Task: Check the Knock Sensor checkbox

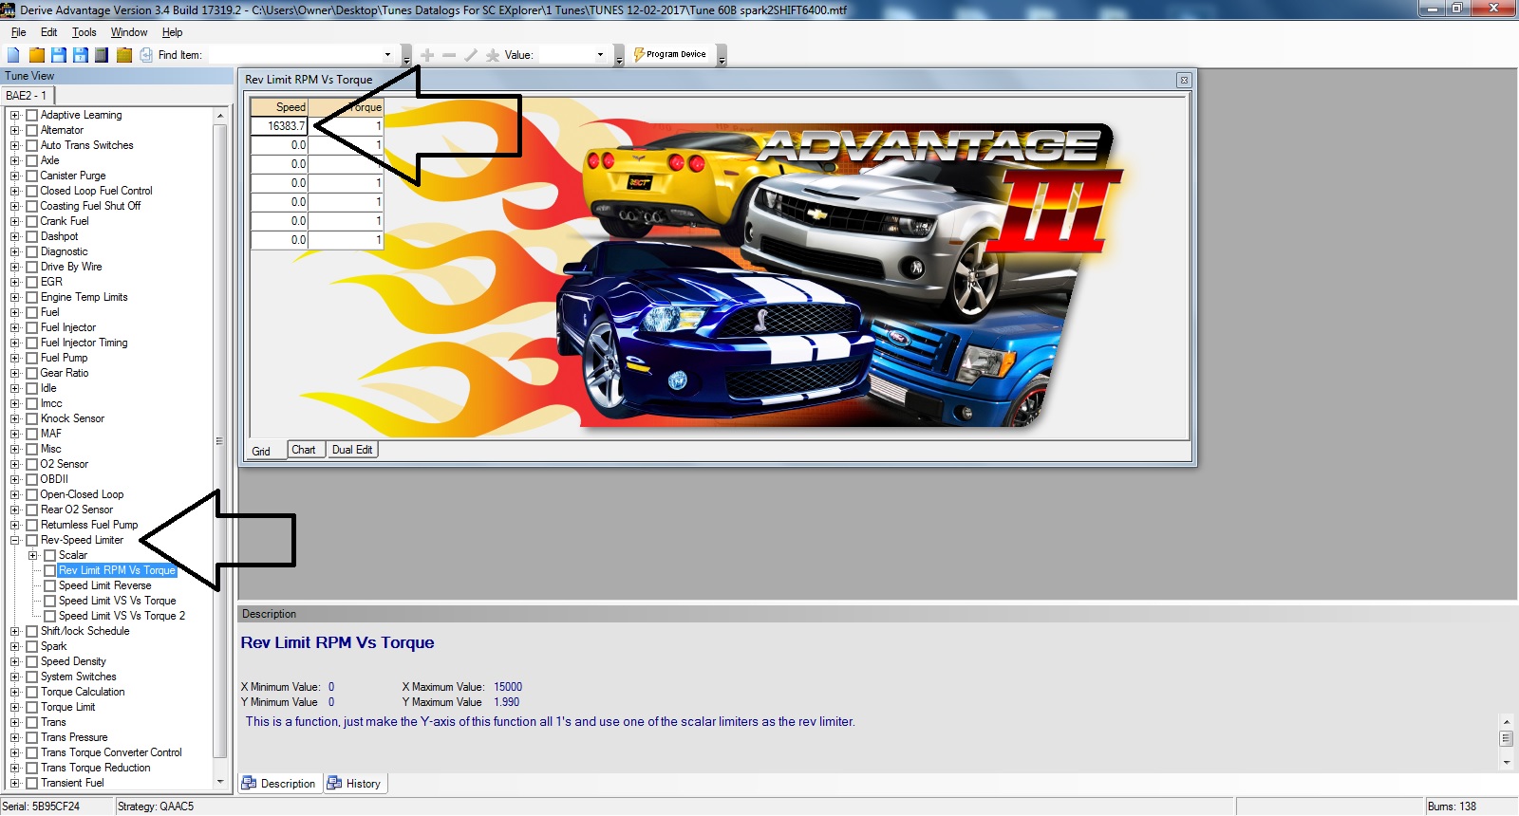Action: coord(31,418)
